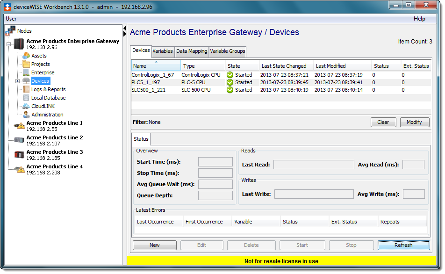This screenshot has height=274, width=445.
Task: Open the Assets node icon
Action: point(27,56)
